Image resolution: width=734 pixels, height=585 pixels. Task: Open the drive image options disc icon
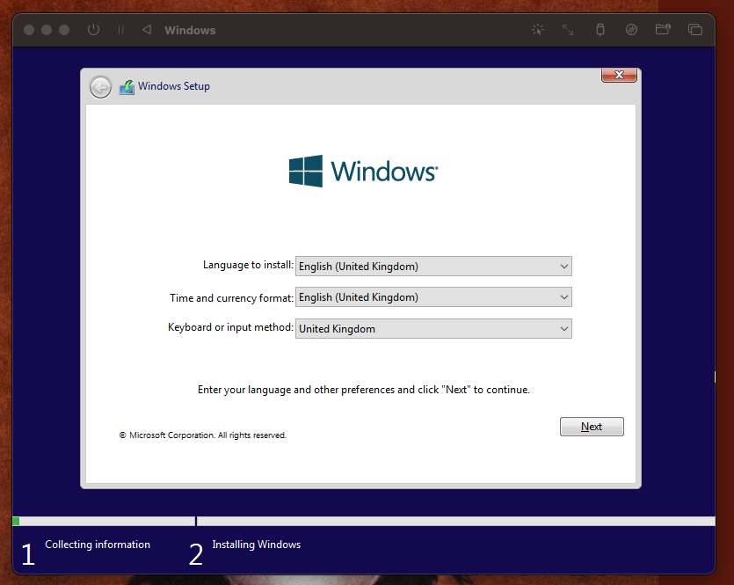click(x=631, y=30)
